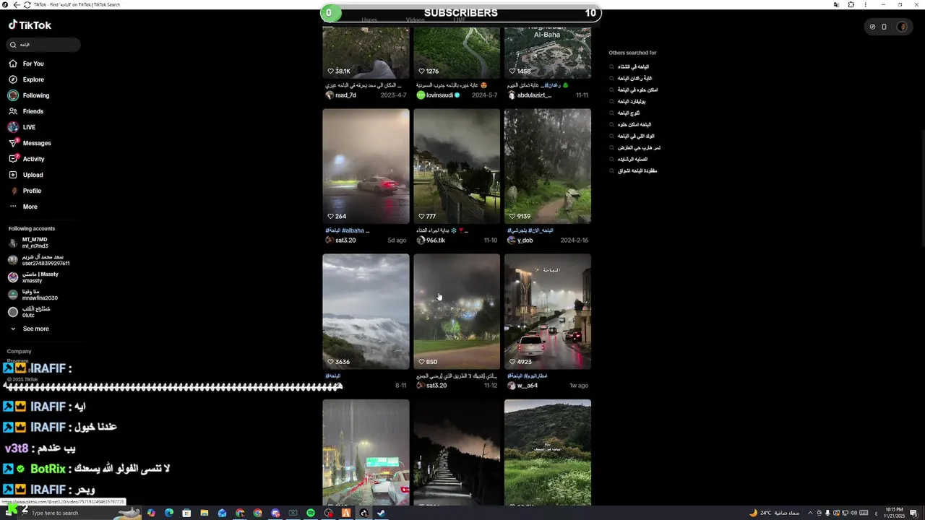Play the sat3.20 video with 264 likes

coord(366,166)
